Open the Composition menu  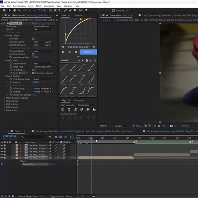point(19,6)
